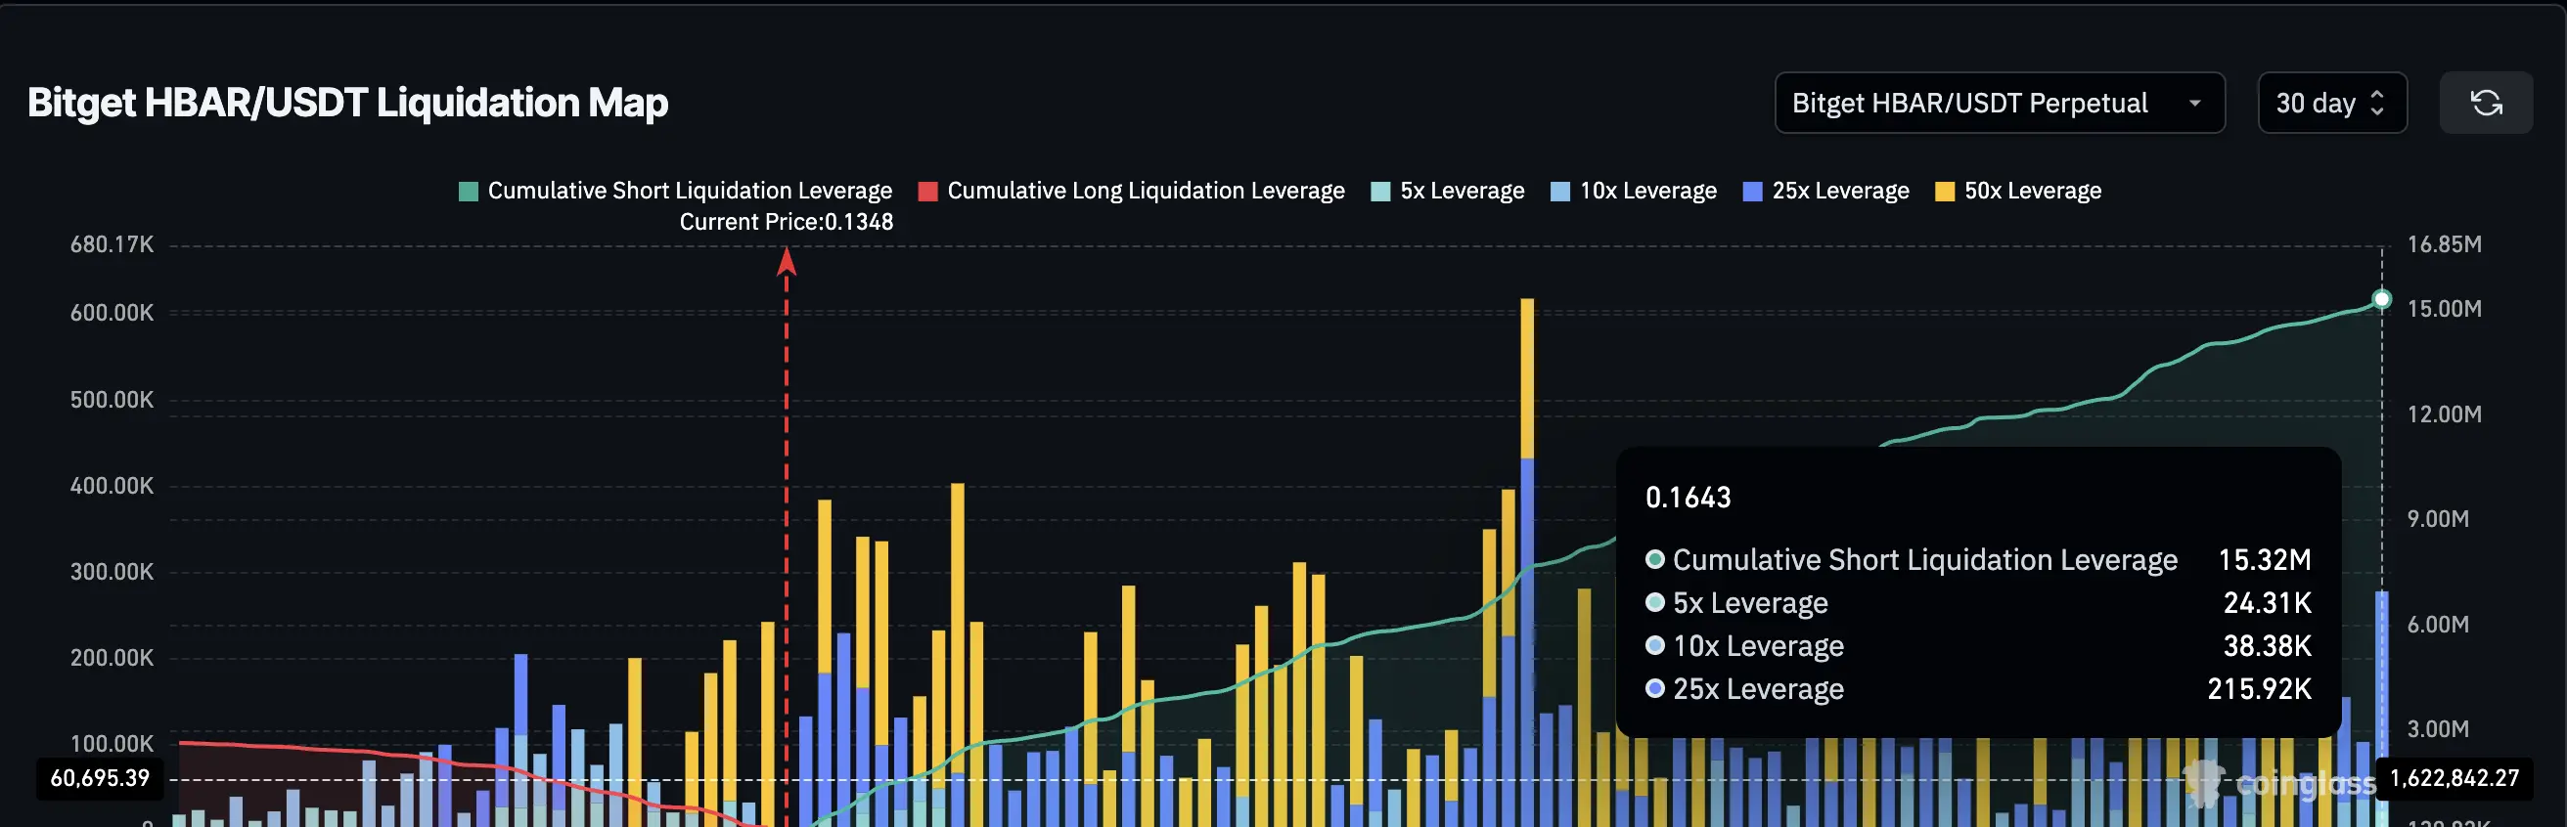
Task: Click the 38.38K 10x Leverage value
Action: 2267,646
